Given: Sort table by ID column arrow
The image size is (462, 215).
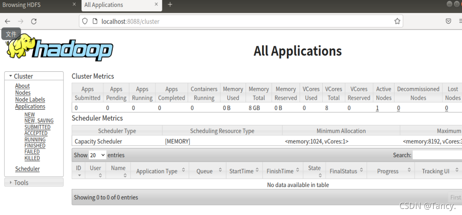Looking at the screenshot, I should [79, 175].
